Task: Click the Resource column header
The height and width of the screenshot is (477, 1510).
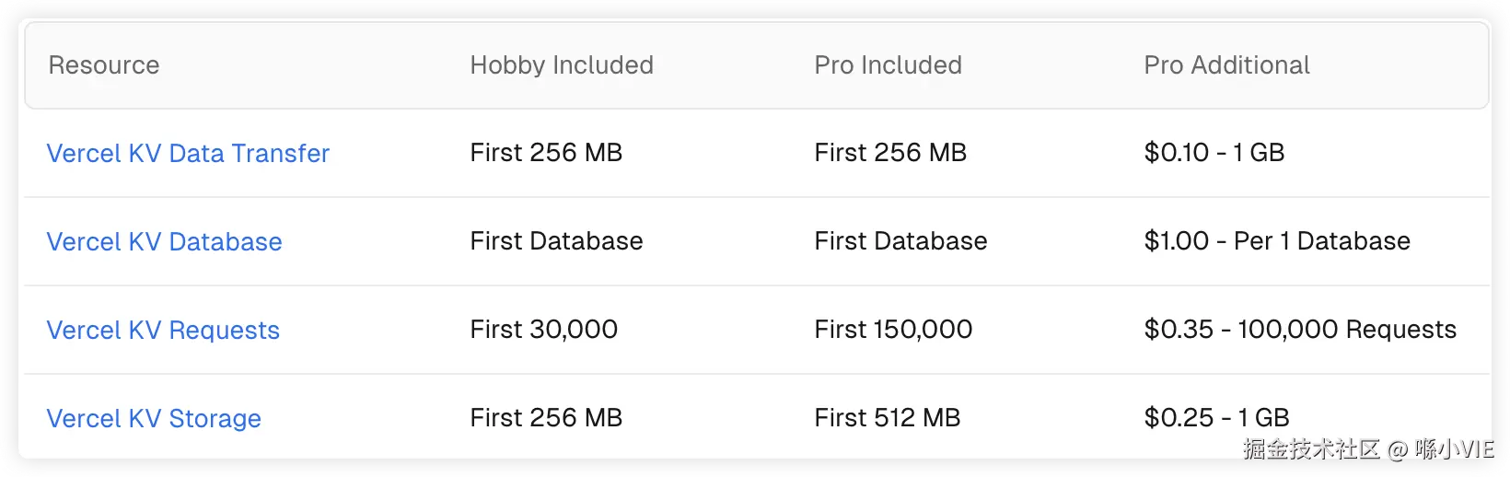Action: click(104, 65)
